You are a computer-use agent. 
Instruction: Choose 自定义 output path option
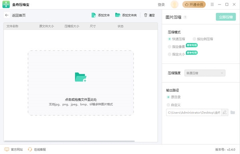174,105
